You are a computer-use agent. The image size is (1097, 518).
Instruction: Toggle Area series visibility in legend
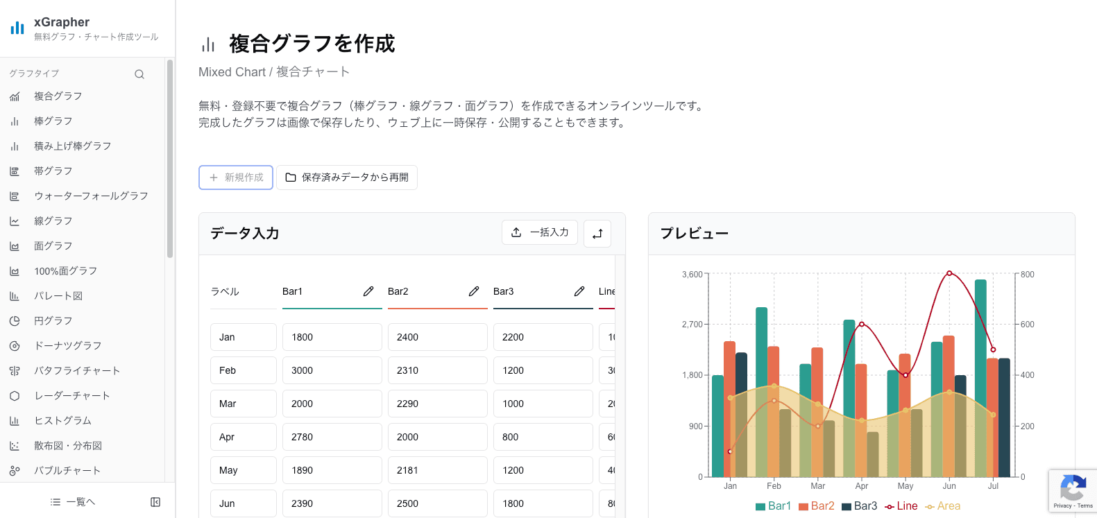coord(942,506)
